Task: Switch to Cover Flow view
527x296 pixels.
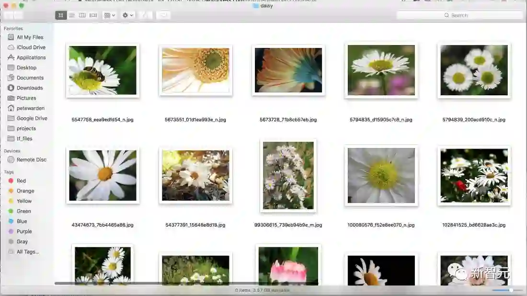Action: (x=93, y=15)
